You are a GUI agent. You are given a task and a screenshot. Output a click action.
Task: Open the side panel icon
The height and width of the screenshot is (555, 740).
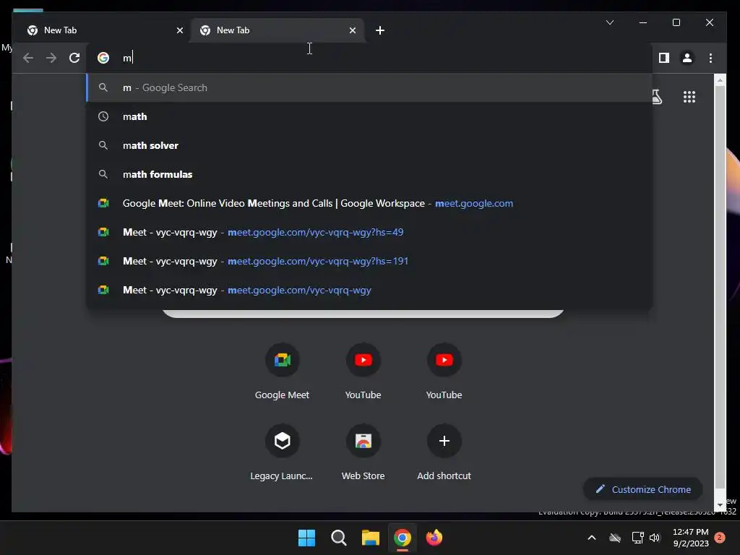[x=664, y=58]
